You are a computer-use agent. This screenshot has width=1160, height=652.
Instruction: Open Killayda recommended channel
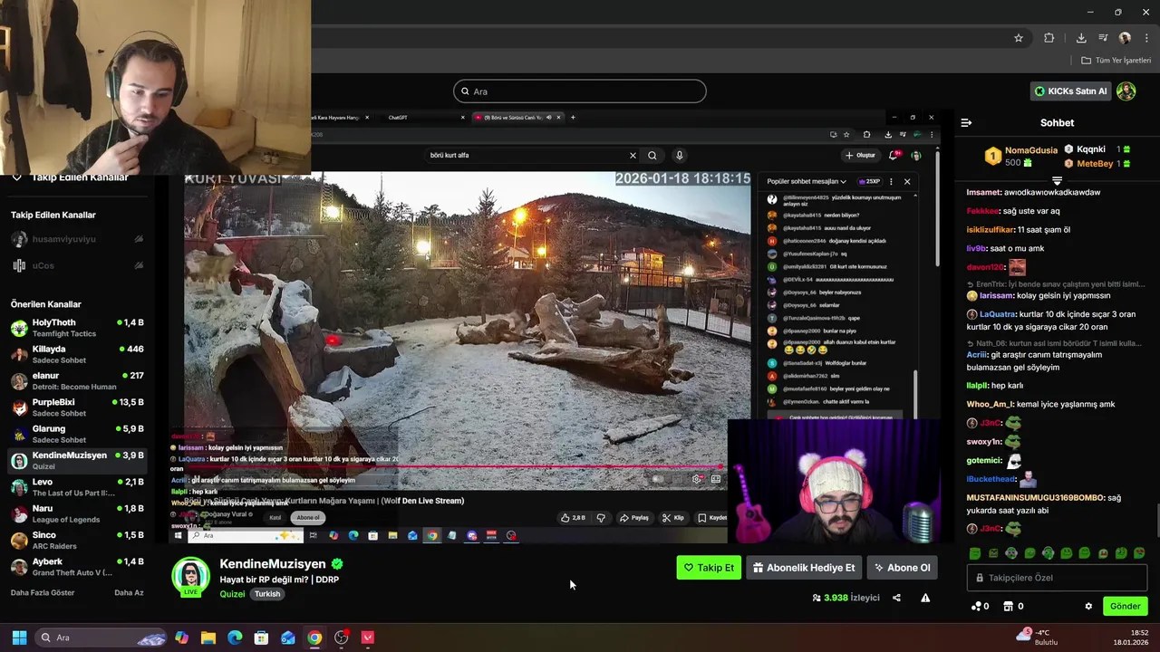(x=77, y=354)
